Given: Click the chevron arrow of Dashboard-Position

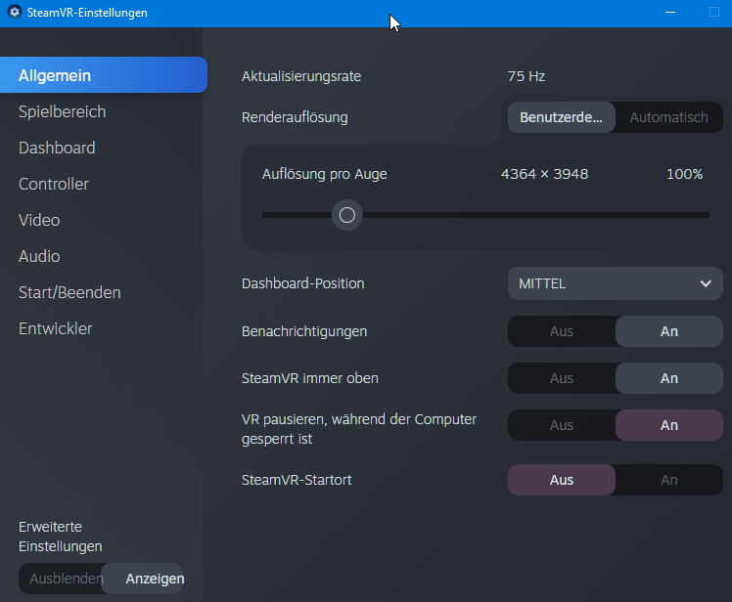Looking at the screenshot, I should pyautogui.click(x=706, y=283).
